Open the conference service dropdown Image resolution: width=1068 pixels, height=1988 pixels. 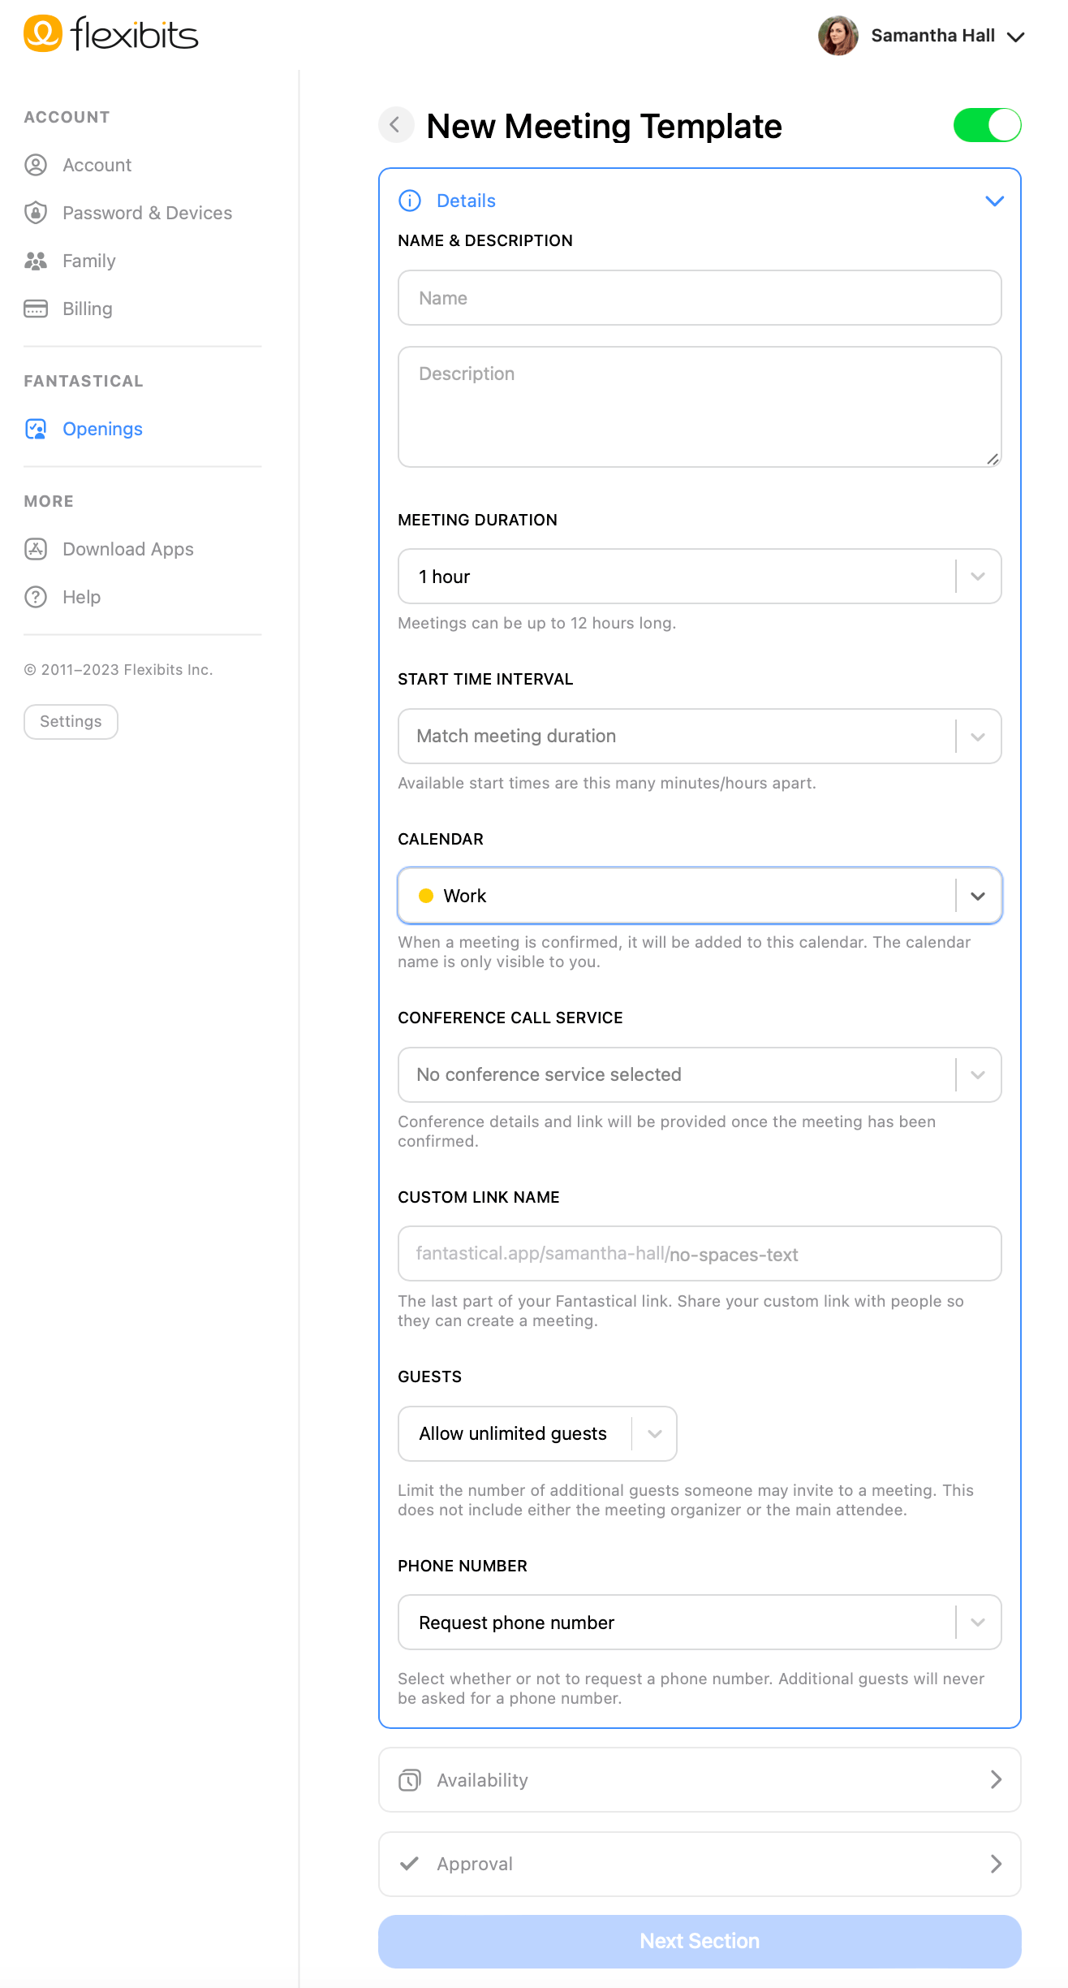coord(700,1074)
